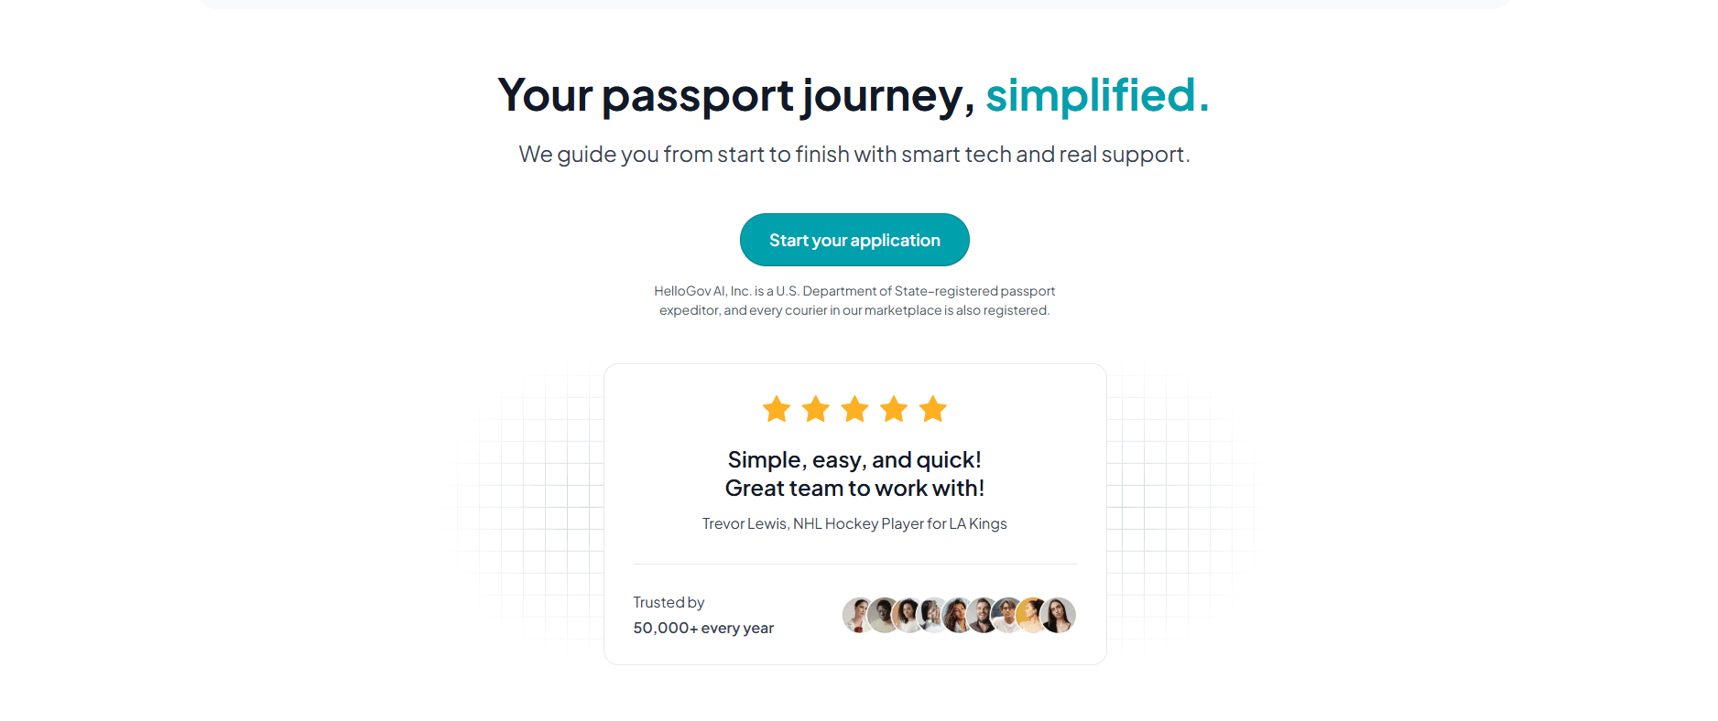This screenshot has width=1718, height=721.
Task: Click the Trevor Lewis attribution line
Action: point(854,523)
